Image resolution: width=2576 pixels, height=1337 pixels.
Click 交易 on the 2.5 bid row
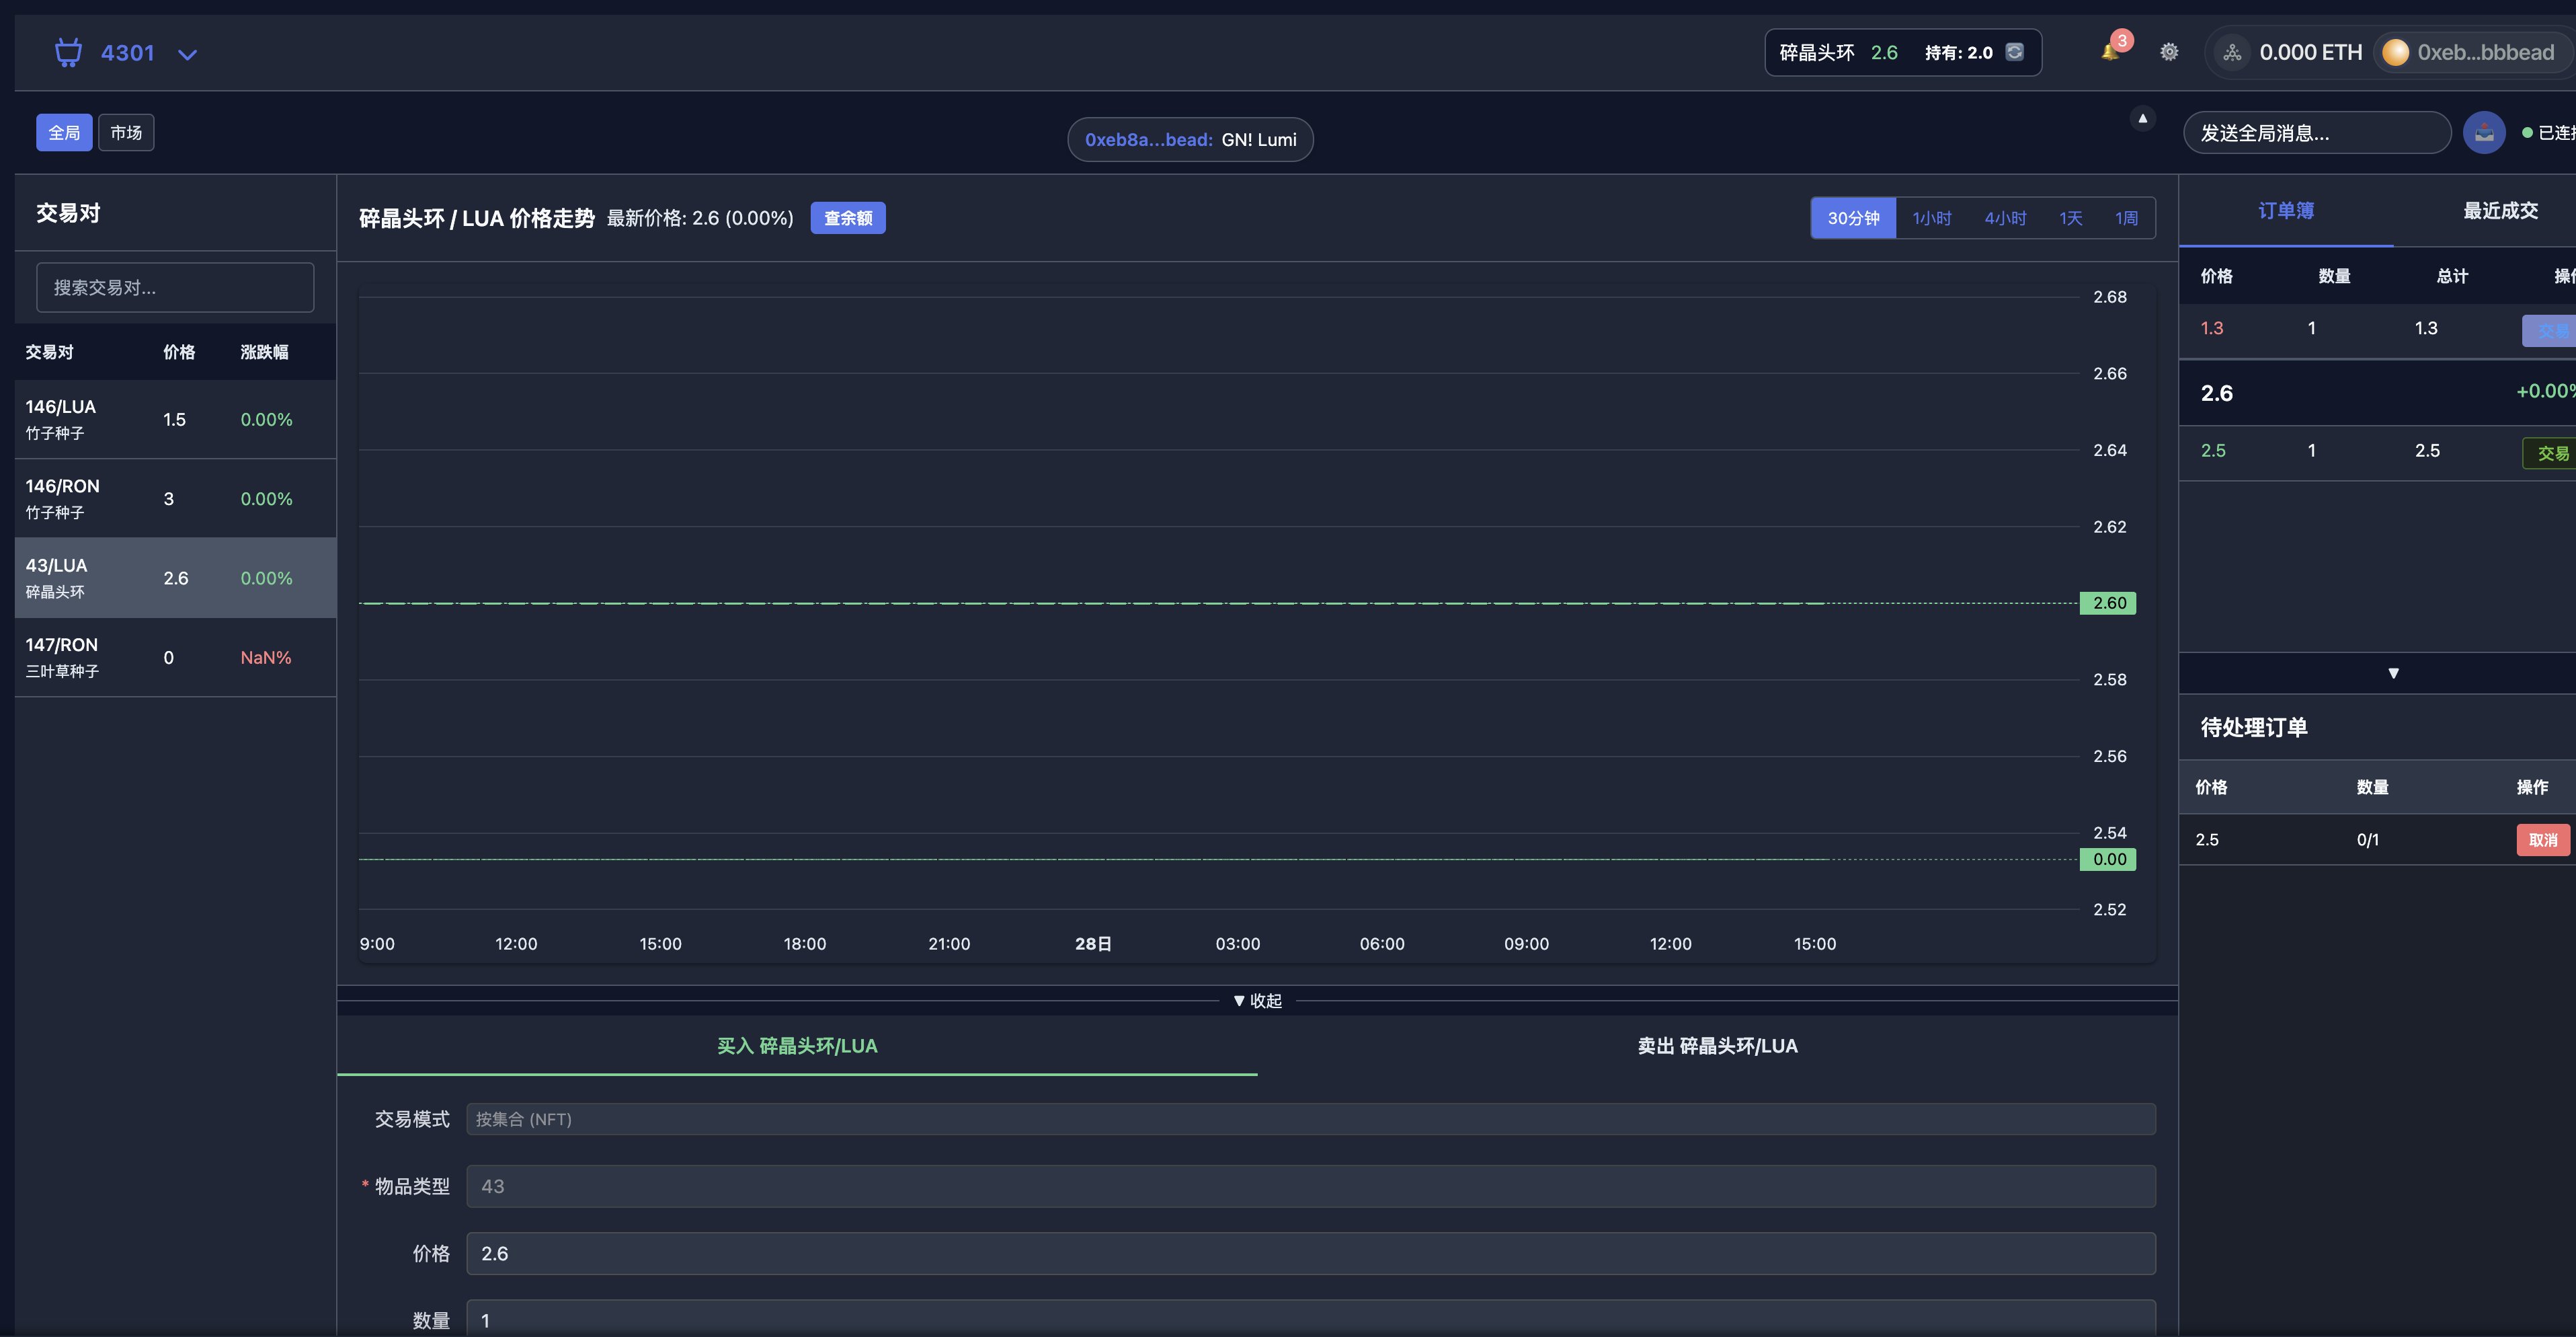[2550, 453]
